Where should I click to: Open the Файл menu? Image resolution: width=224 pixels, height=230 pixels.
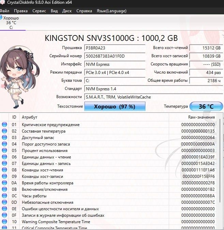4,11
